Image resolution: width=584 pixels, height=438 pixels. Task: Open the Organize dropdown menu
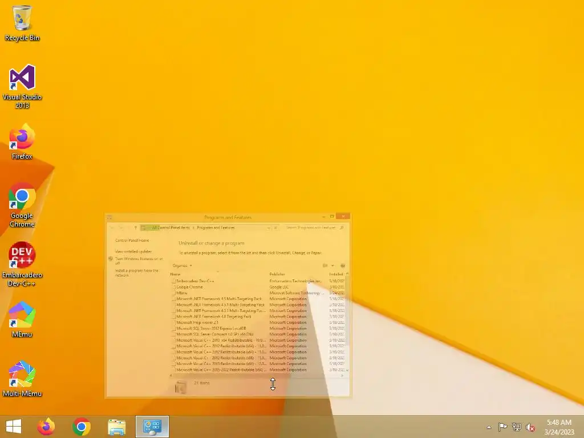coord(182,266)
